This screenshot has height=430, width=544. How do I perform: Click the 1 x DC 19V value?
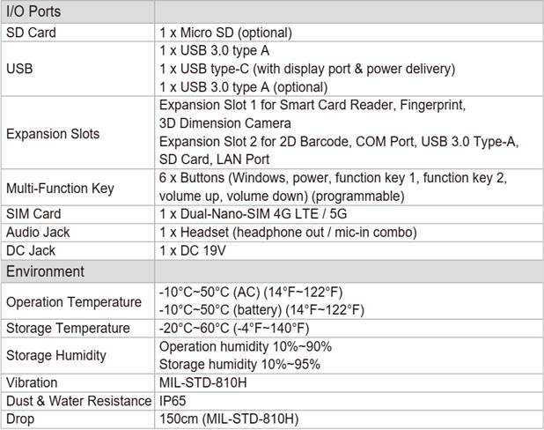pos(193,250)
